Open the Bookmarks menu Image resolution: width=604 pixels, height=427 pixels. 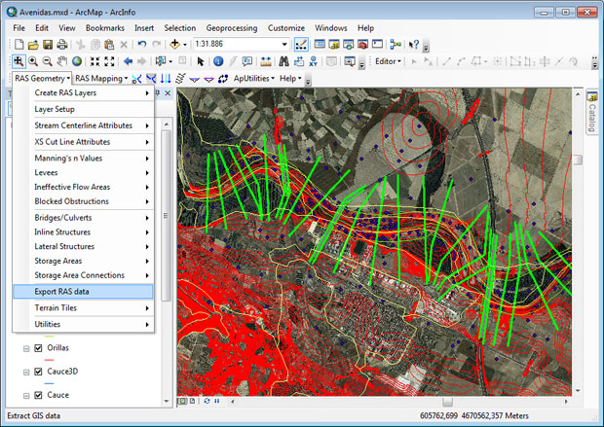[105, 28]
